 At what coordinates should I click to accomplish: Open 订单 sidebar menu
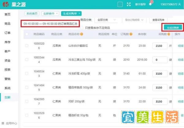point(7,33)
